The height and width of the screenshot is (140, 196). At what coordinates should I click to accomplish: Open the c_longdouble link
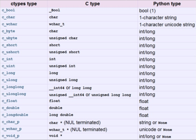(15, 115)
